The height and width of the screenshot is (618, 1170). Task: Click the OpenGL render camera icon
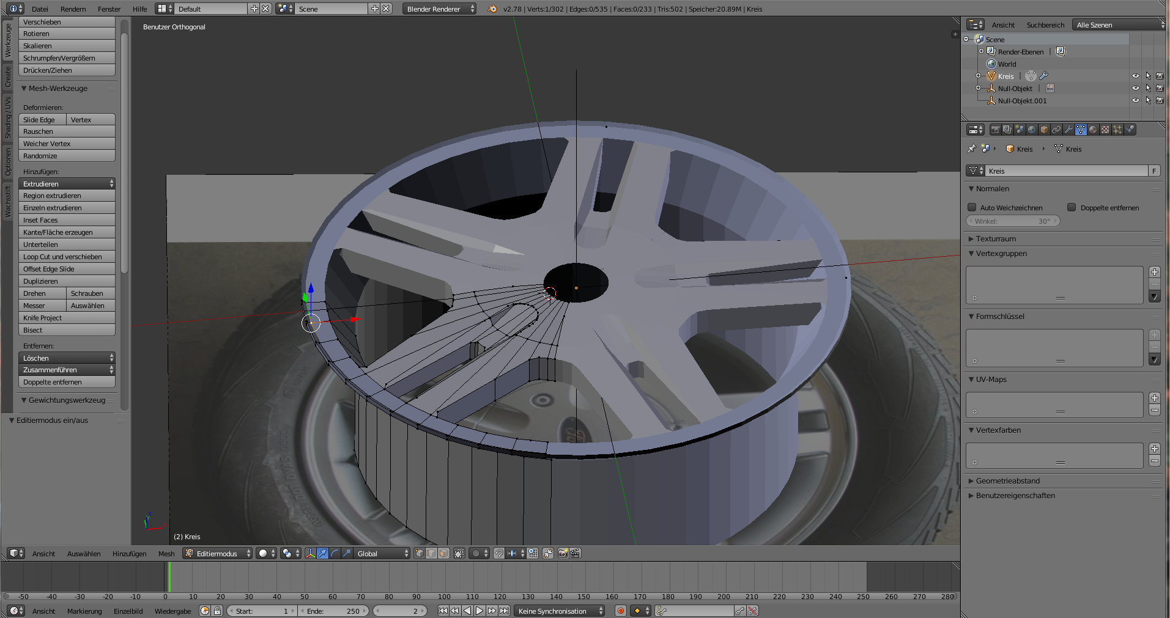[563, 553]
